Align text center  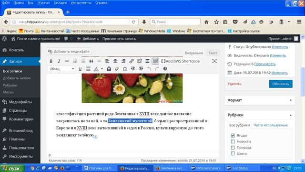coord(115,61)
